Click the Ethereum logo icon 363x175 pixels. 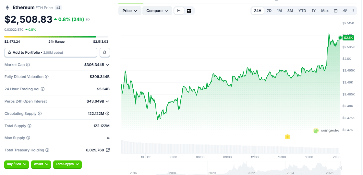click(7, 8)
